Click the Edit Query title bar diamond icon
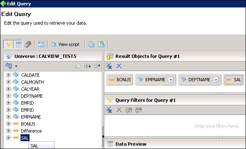Screen dimensions: 246x149 [3, 4]
